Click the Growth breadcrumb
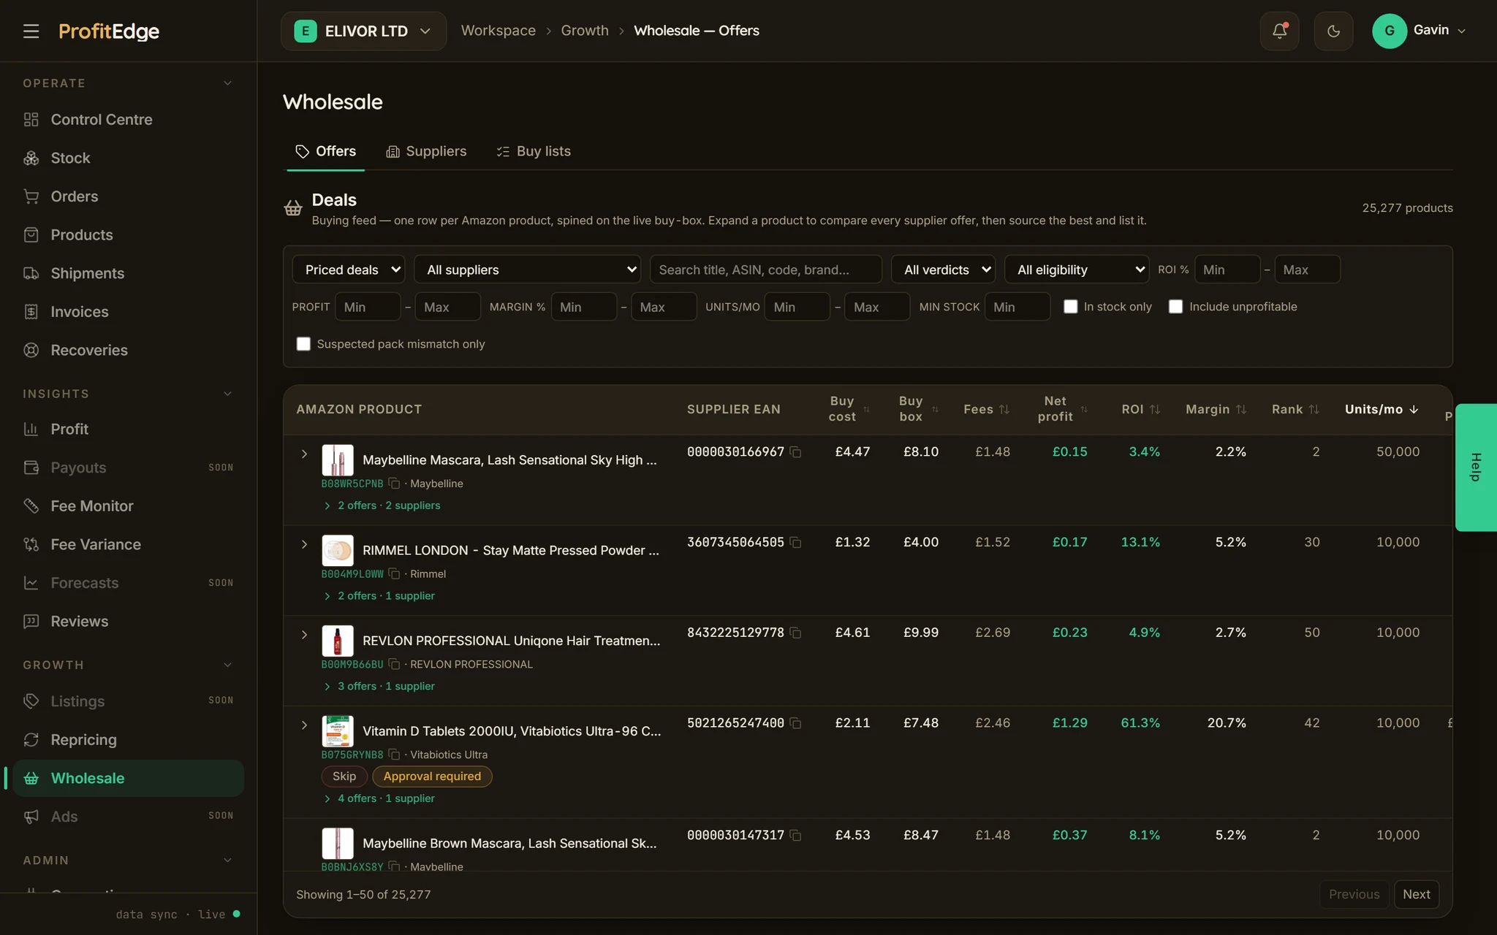Image resolution: width=1497 pixels, height=935 pixels. tap(585, 31)
